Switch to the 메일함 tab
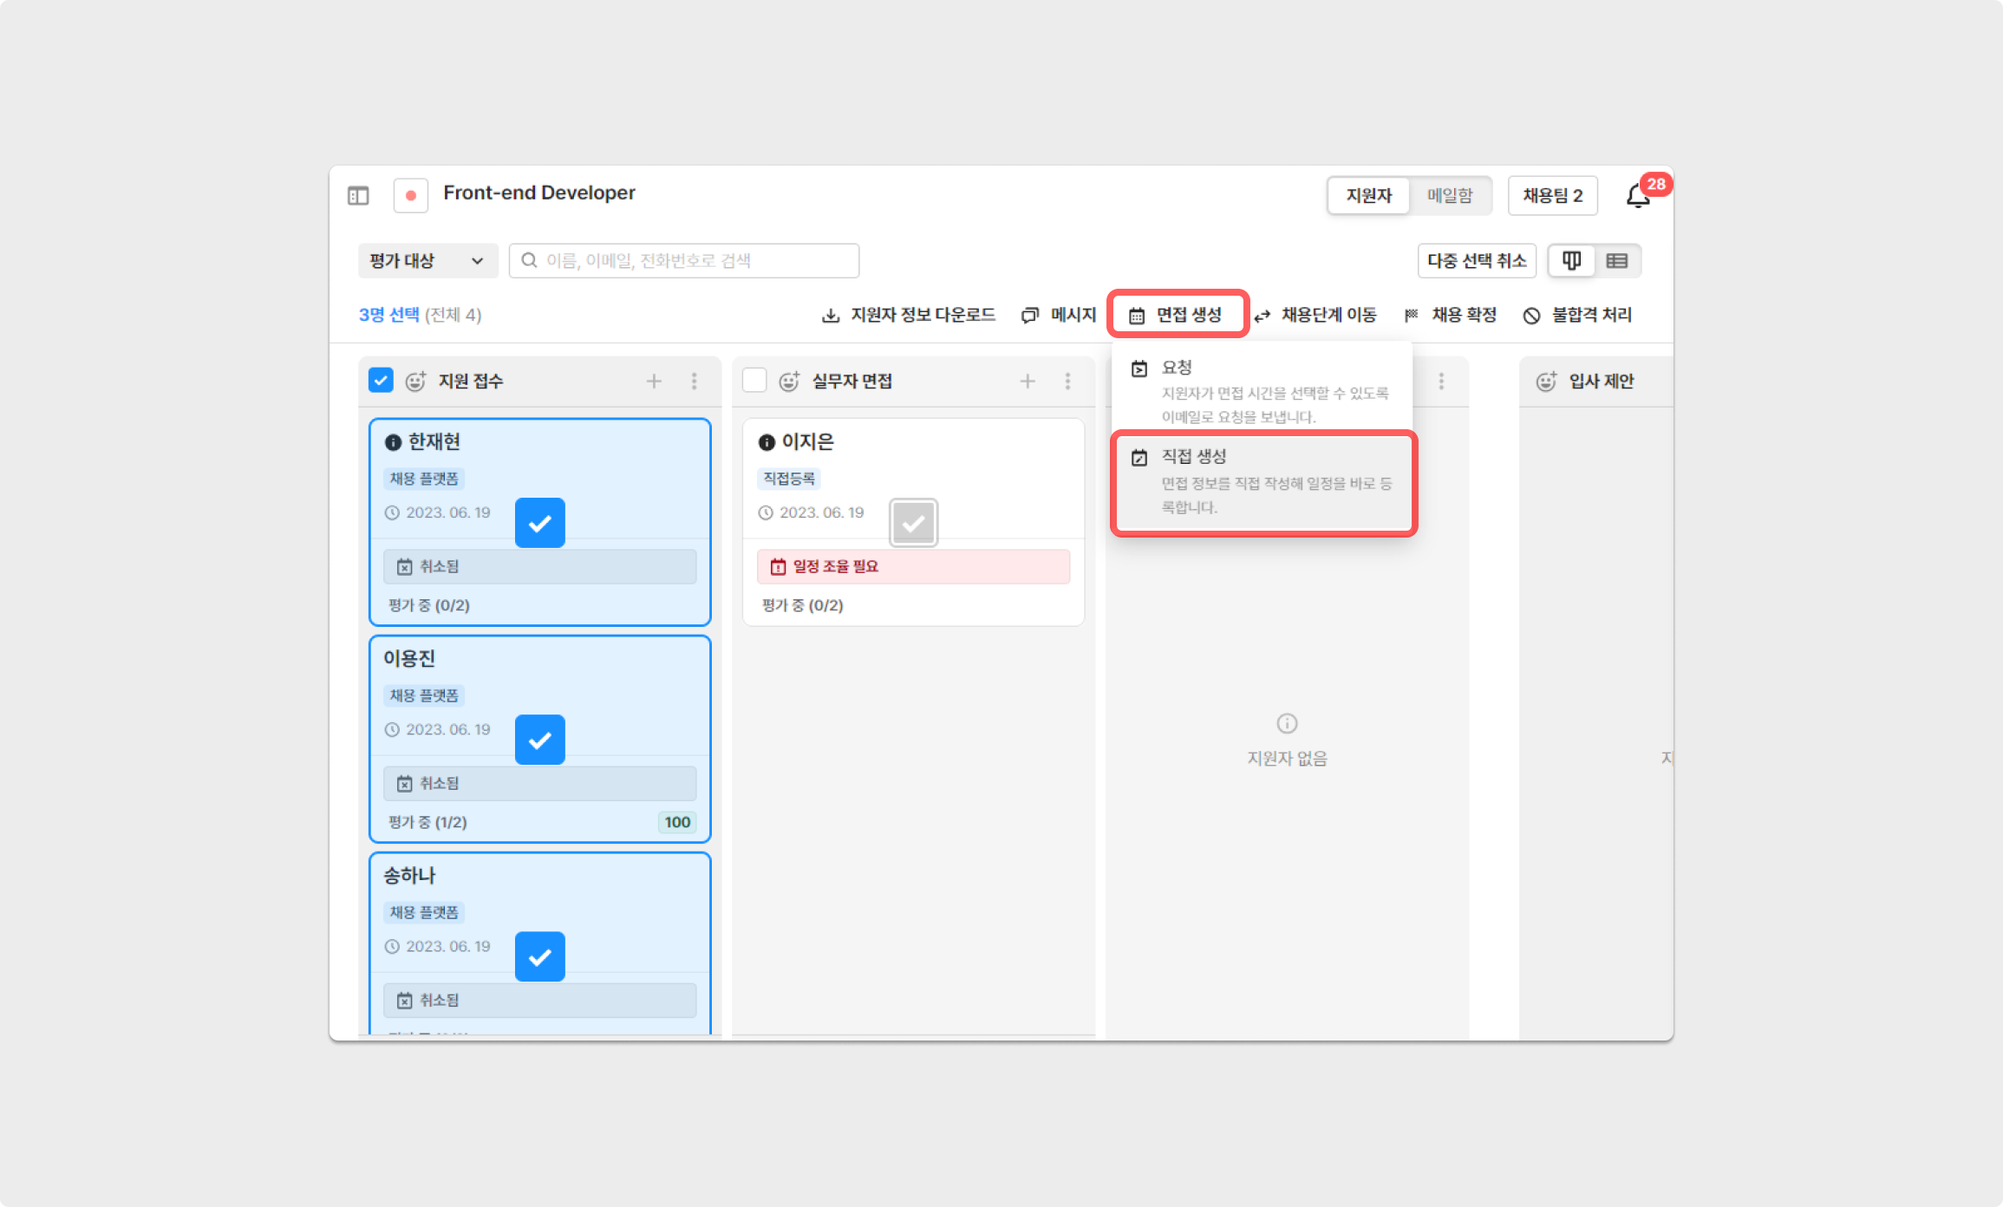 (x=1449, y=196)
